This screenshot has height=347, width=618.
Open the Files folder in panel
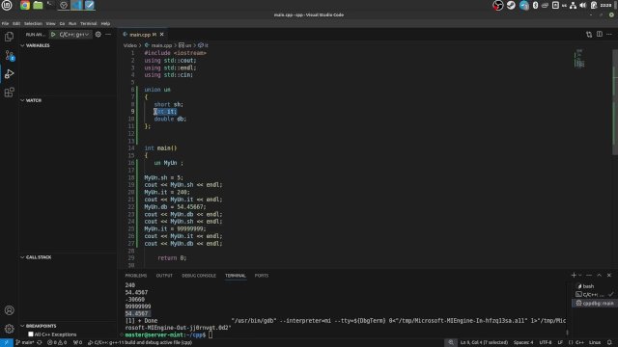(x=38, y=5)
